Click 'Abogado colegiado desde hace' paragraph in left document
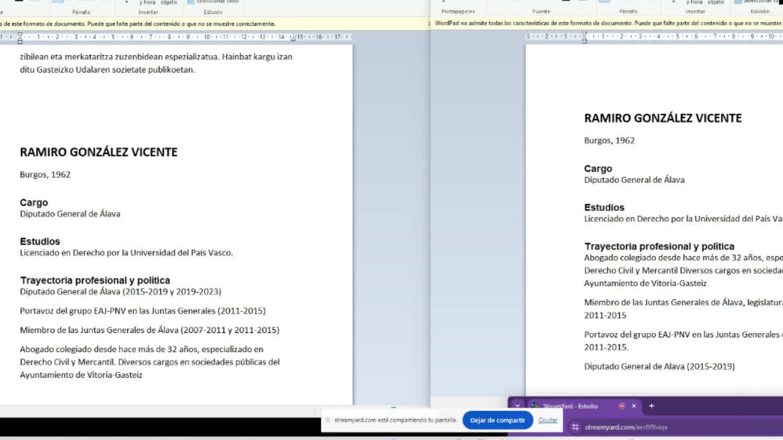This screenshot has width=783, height=440. pyautogui.click(x=150, y=362)
